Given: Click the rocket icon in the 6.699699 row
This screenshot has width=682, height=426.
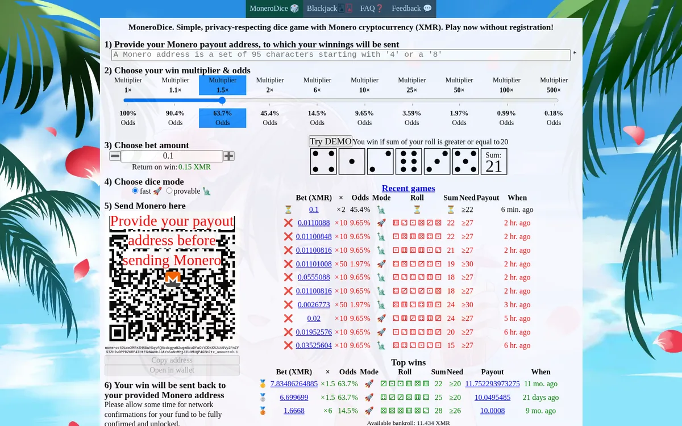Looking at the screenshot, I should pyautogui.click(x=369, y=398).
